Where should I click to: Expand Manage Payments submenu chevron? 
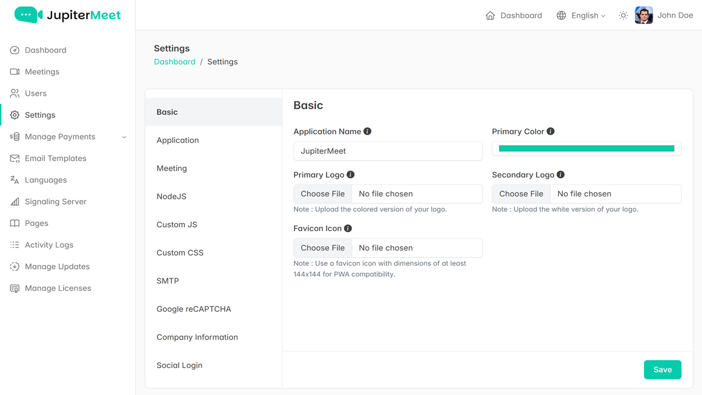click(124, 137)
